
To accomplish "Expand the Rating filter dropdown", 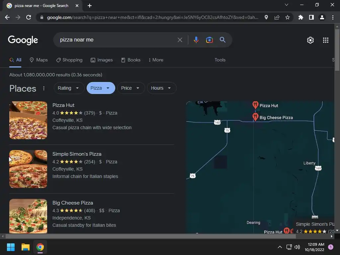I will click(69, 88).
